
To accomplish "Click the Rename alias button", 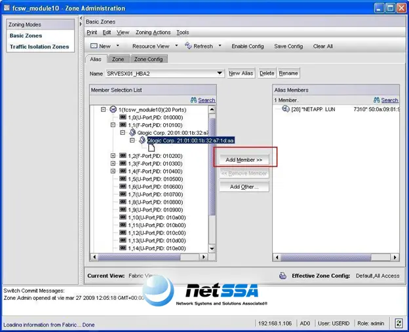I will click(288, 73).
